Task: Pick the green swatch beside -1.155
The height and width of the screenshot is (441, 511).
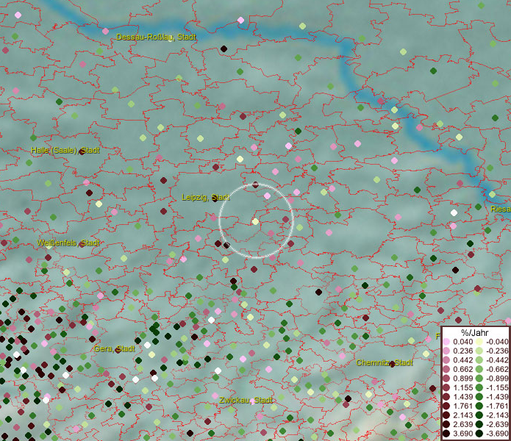Action: click(479, 387)
